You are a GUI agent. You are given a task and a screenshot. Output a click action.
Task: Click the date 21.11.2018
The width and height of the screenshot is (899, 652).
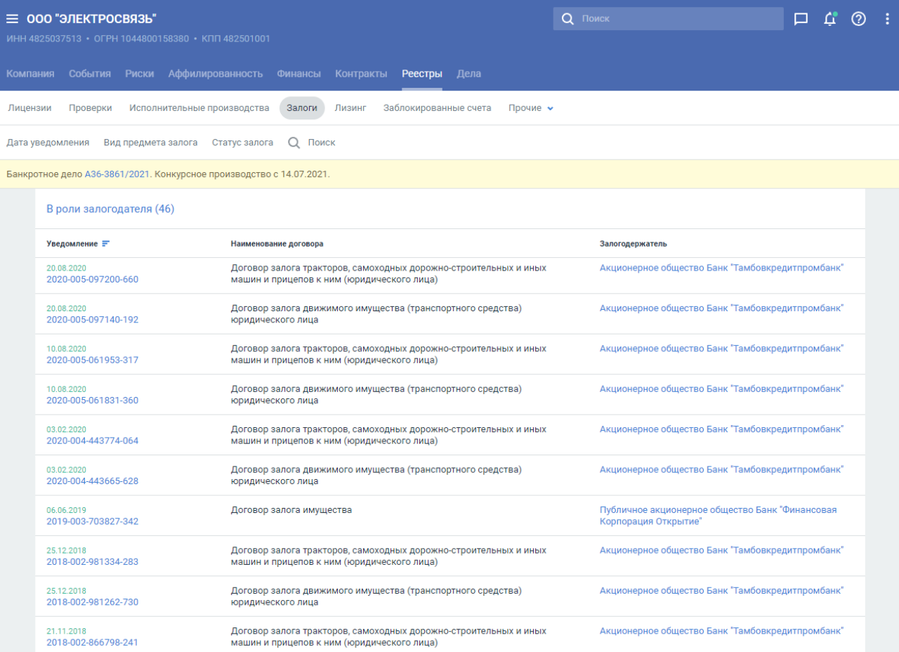click(66, 631)
